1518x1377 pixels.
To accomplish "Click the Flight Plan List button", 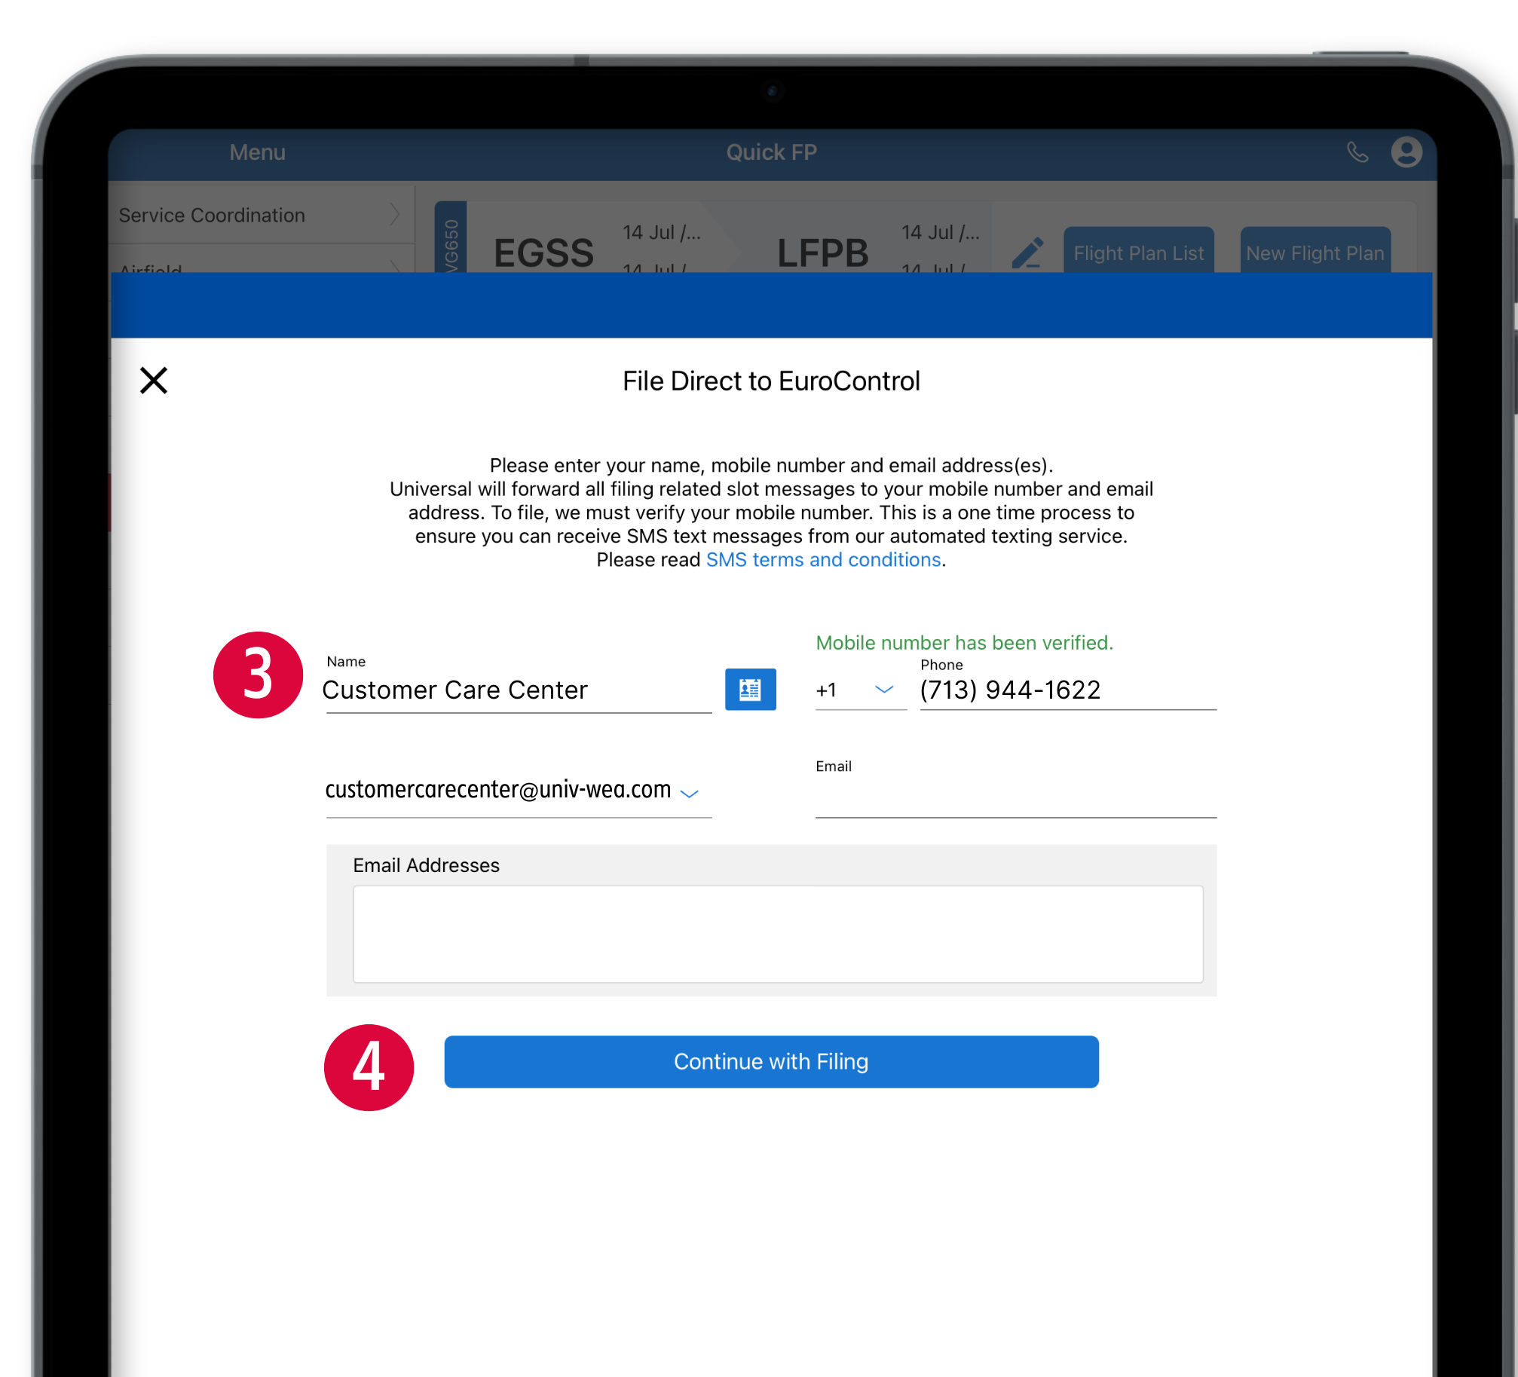I will 1138,253.
